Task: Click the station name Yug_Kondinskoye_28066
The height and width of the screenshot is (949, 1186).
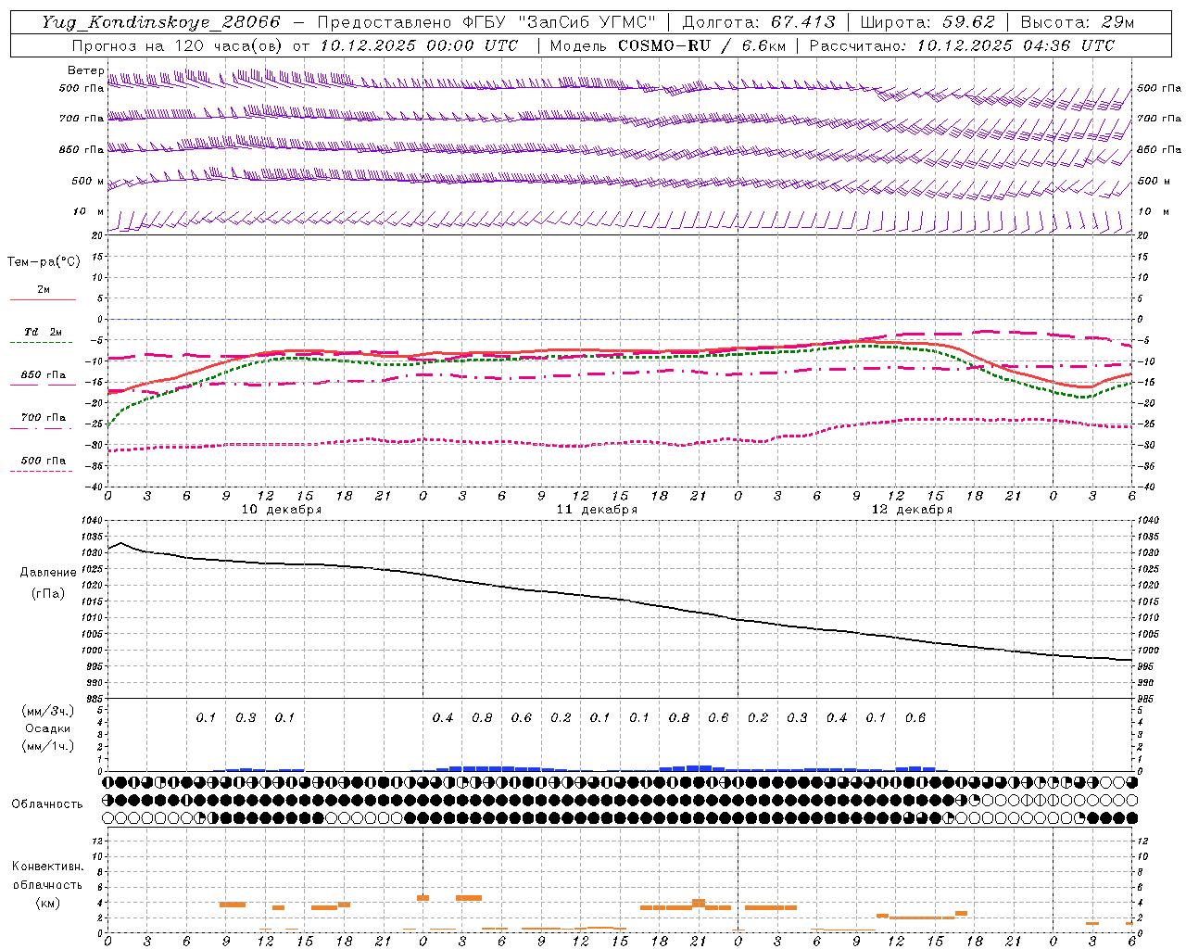Action: pyautogui.click(x=159, y=22)
